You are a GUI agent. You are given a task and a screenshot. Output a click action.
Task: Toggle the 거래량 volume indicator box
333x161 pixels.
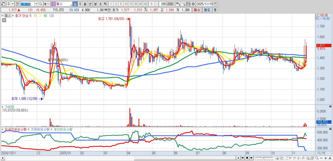click(3, 107)
